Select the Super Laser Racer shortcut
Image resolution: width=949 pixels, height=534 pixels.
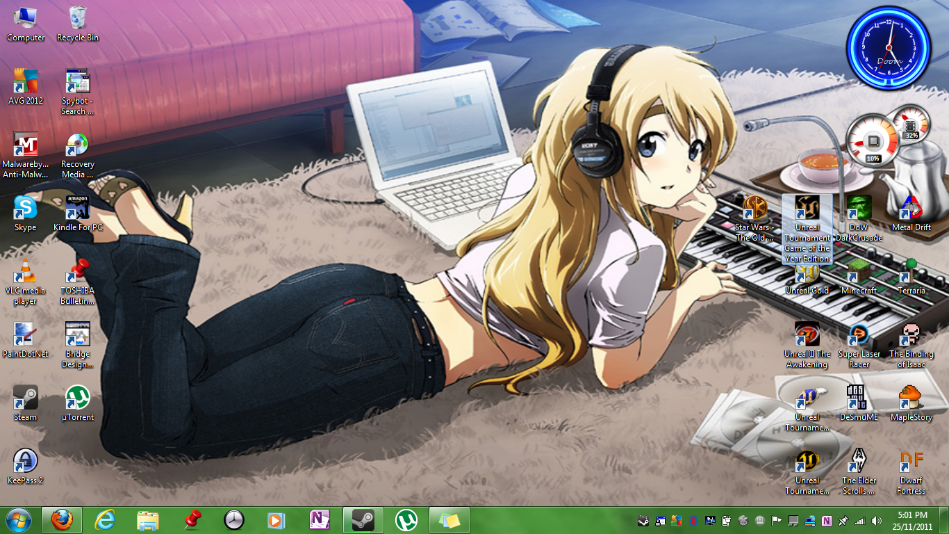click(859, 345)
